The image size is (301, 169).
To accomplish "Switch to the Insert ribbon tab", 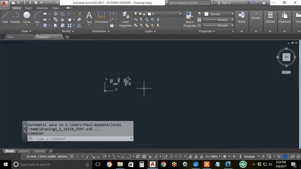I will coord(29,8).
